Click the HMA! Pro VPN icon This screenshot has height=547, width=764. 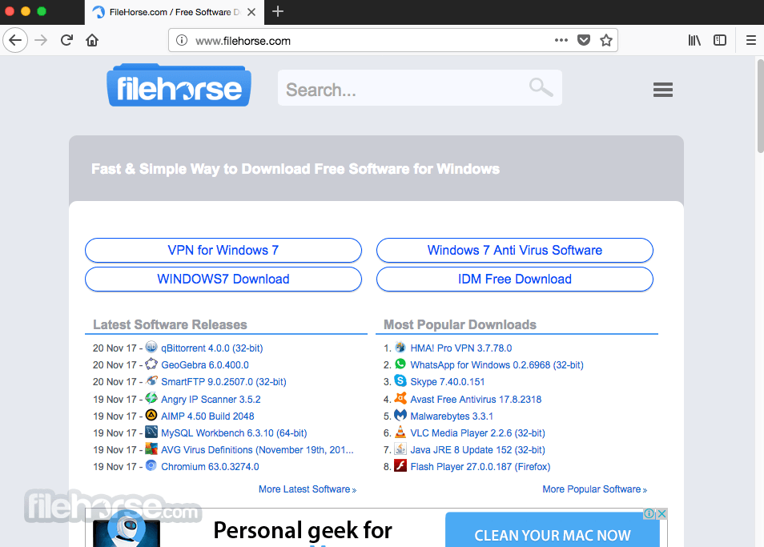click(x=400, y=347)
